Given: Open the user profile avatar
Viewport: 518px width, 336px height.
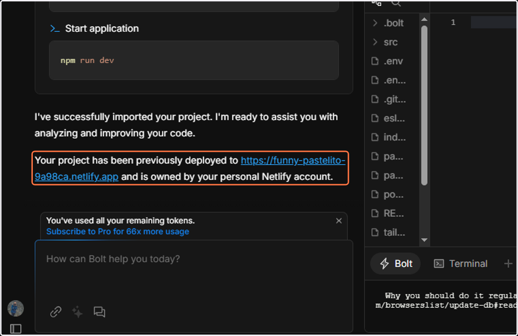Looking at the screenshot, I should (16, 308).
